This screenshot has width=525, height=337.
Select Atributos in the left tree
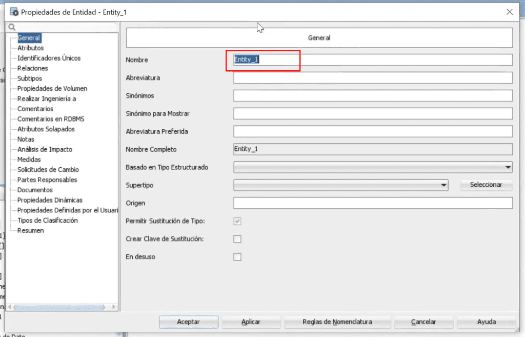30,48
